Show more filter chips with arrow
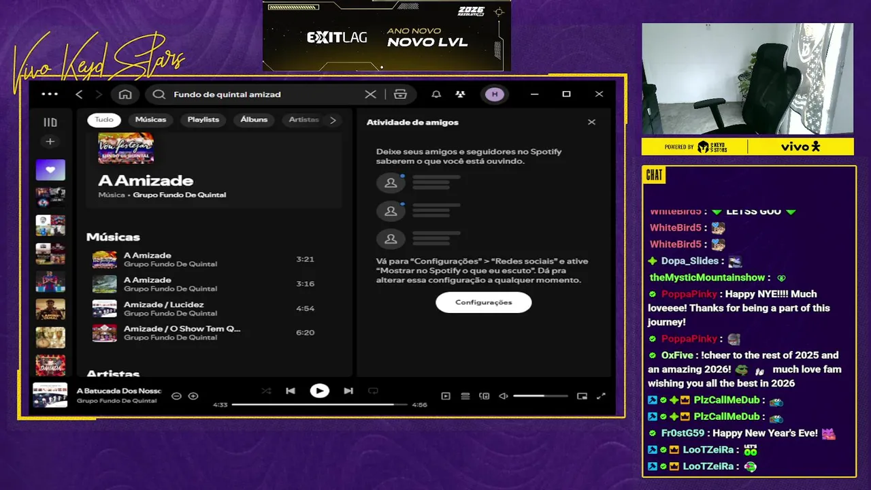 coord(333,120)
